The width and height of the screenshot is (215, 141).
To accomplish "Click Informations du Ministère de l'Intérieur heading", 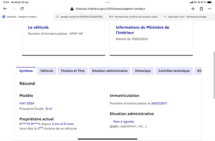I will coord(142,30).
